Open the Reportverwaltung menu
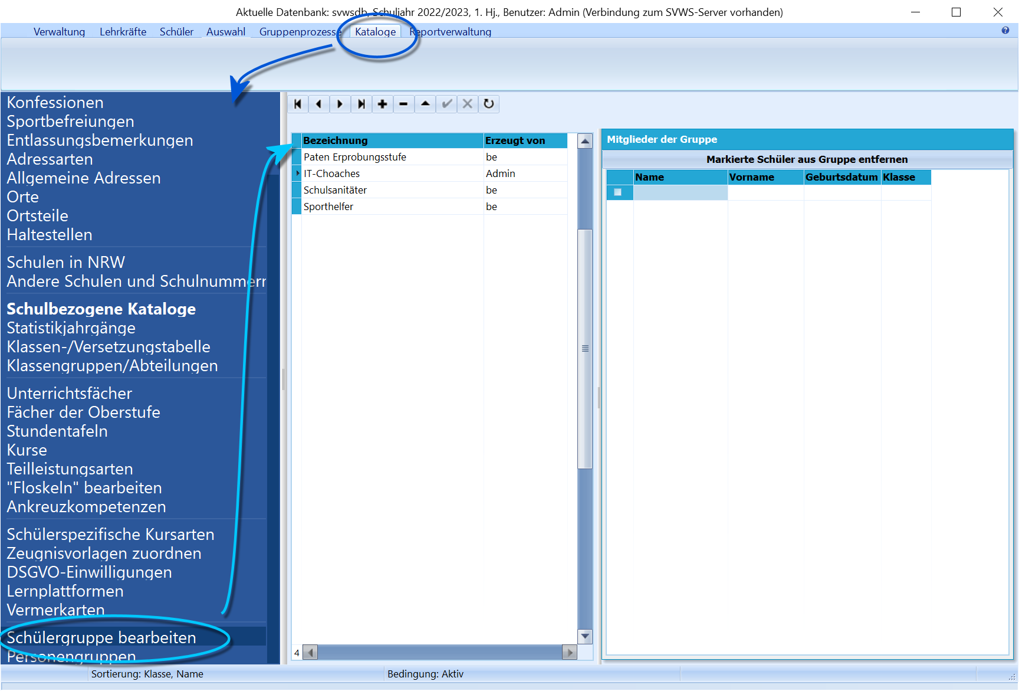This screenshot has height=691, width=1019. (451, 32)
